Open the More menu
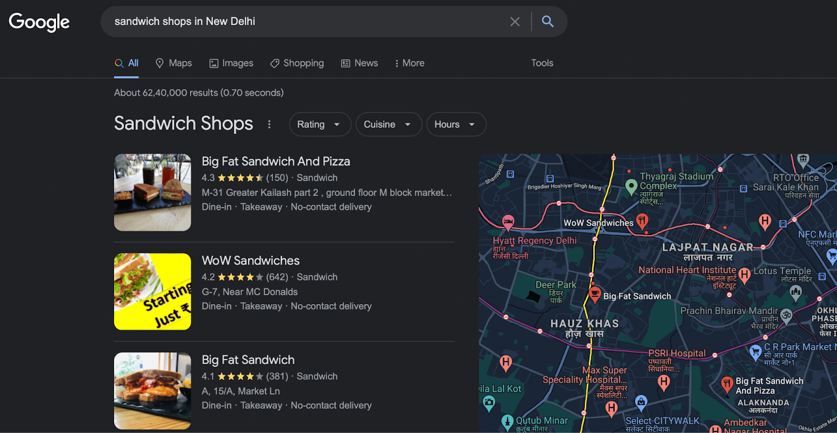This screenshot has width=837, height=433. coord(409,63)
